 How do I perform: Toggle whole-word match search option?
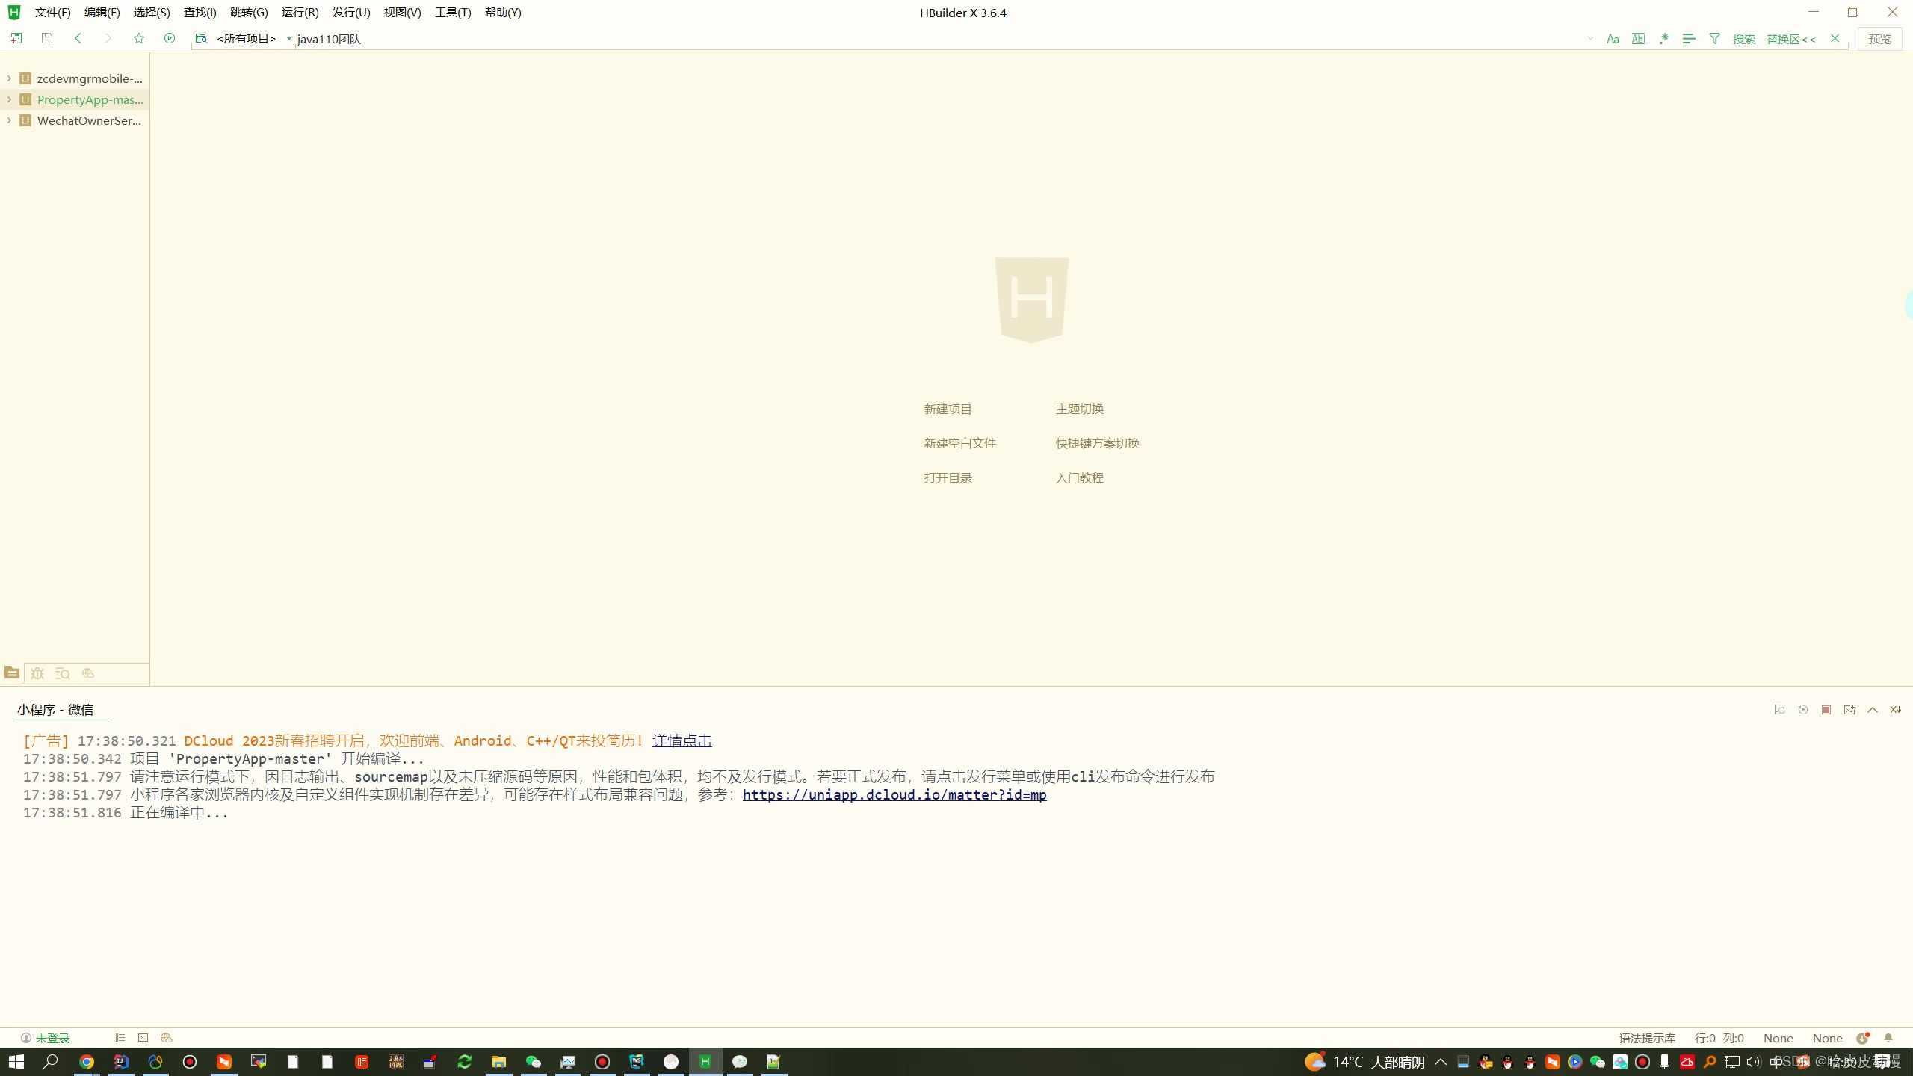coord(1638,38)
